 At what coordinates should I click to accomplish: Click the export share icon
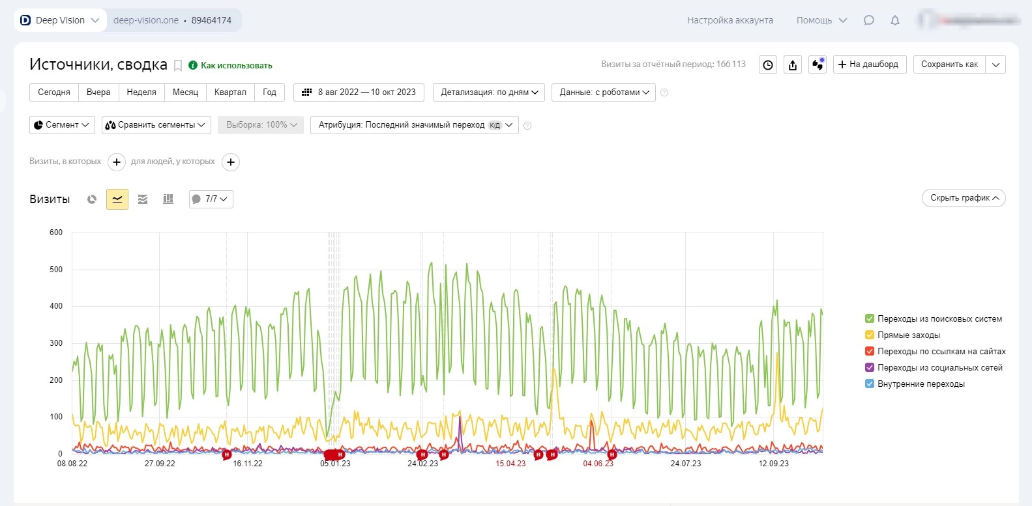(x=793, y=64)
